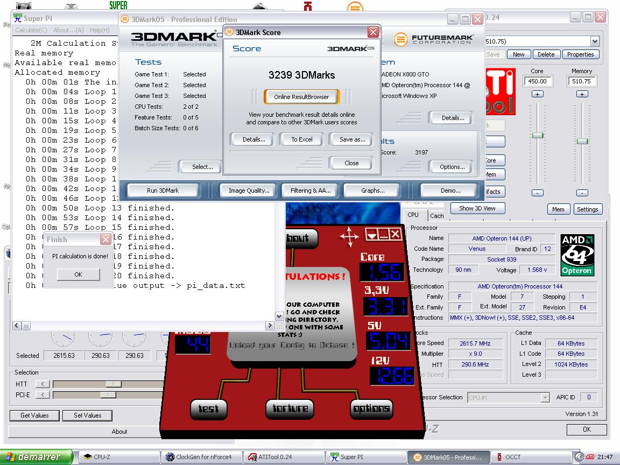620x465 pixels.
Task: Click the Demo button in 3DMark05
Action: (x=450, y=191)
